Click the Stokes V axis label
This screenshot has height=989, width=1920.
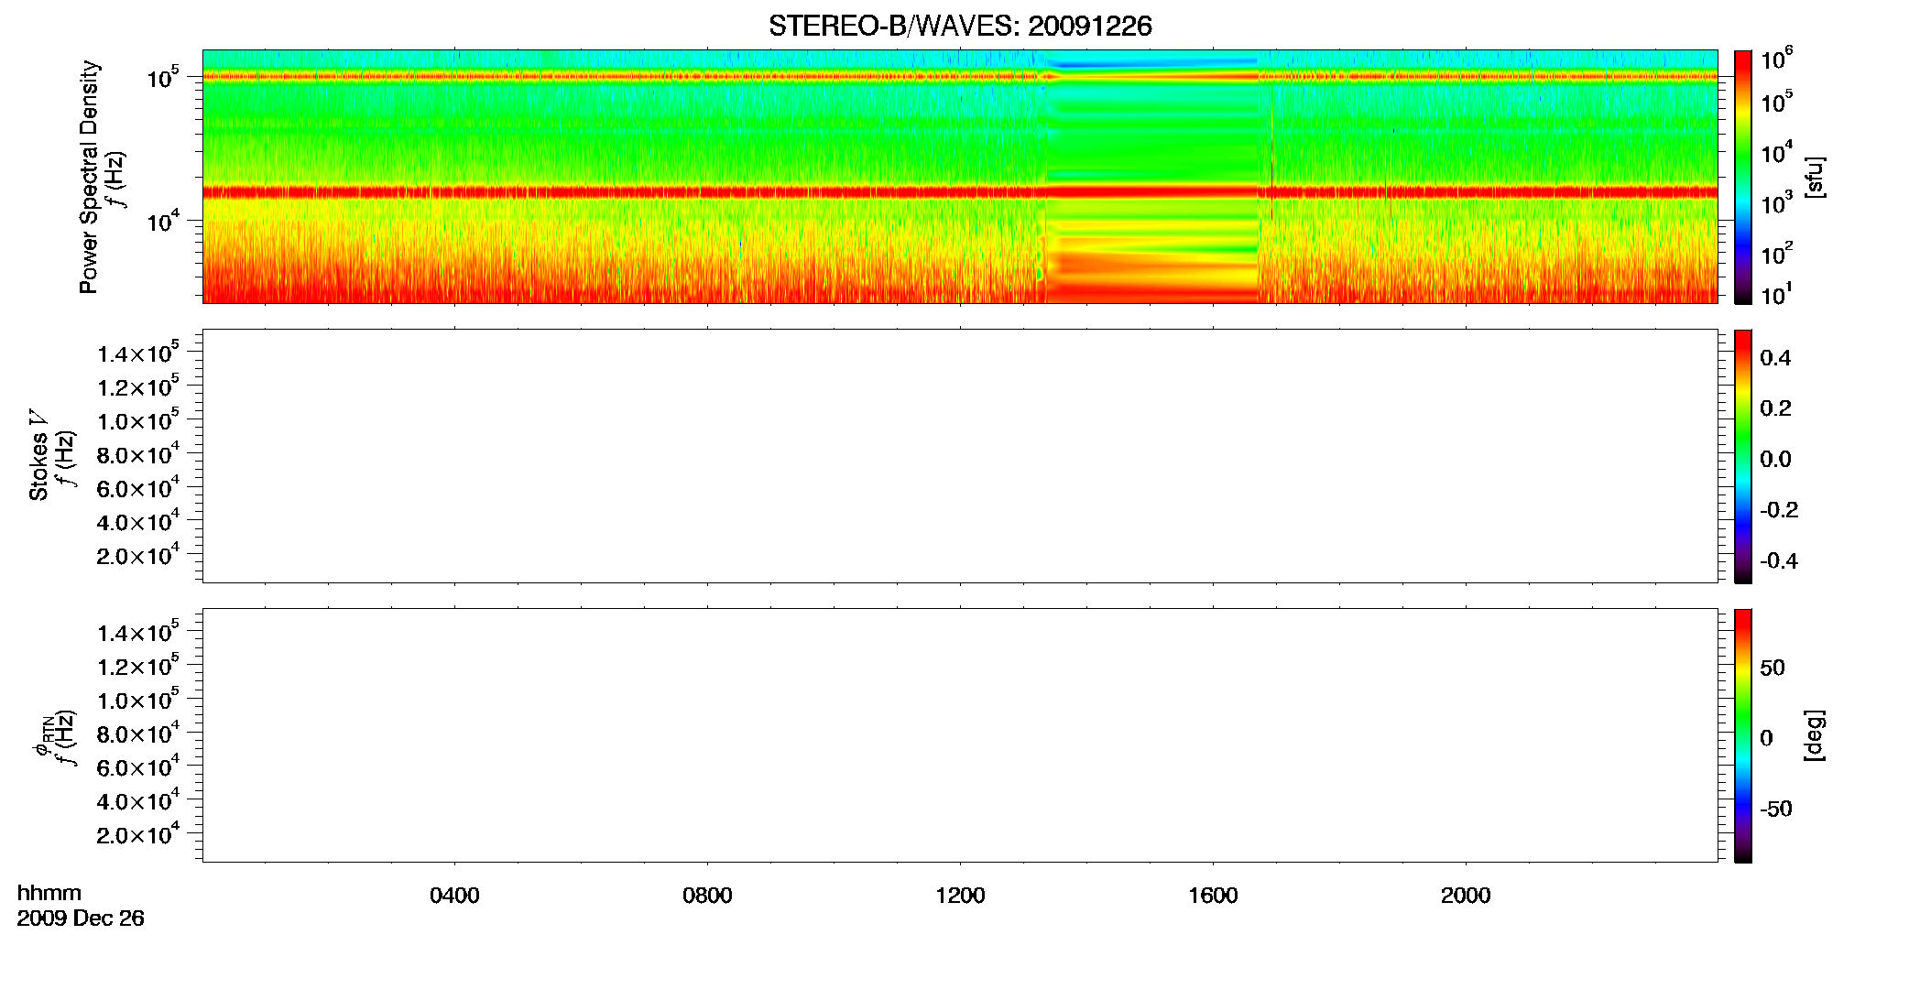pos(38,455)
